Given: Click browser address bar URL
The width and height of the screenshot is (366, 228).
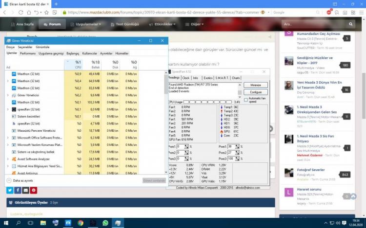Looking at the screenshot, I should click(163, 12).
